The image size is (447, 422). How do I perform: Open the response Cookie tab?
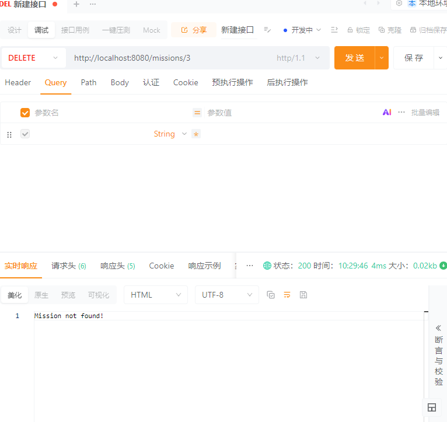pyautogui.click(x=162, y=266)
